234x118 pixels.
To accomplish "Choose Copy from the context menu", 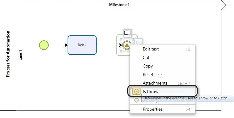I will 163,66.
